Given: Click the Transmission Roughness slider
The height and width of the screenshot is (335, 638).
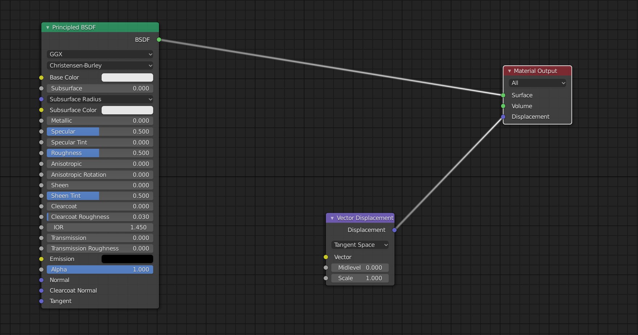Looking at the screenshot, I should click(100, 248).
